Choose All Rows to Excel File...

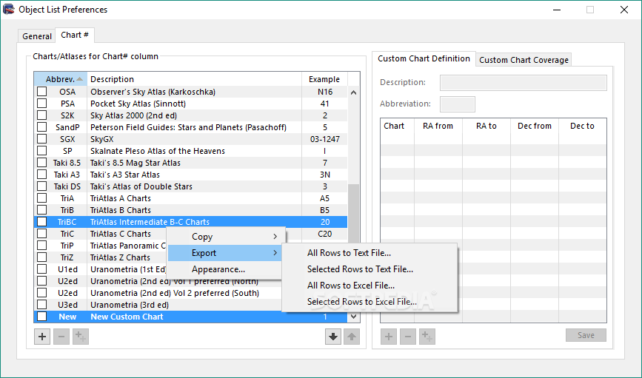click(351, 286)
